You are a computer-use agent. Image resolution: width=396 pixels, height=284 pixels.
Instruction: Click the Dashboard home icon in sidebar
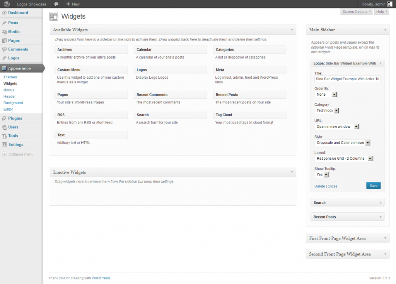(4, 13)
